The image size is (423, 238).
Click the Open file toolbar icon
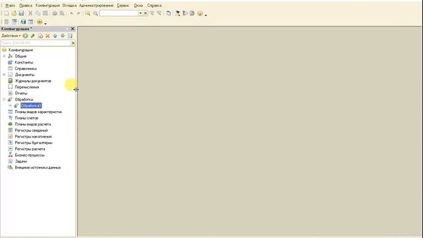point(14,13)
